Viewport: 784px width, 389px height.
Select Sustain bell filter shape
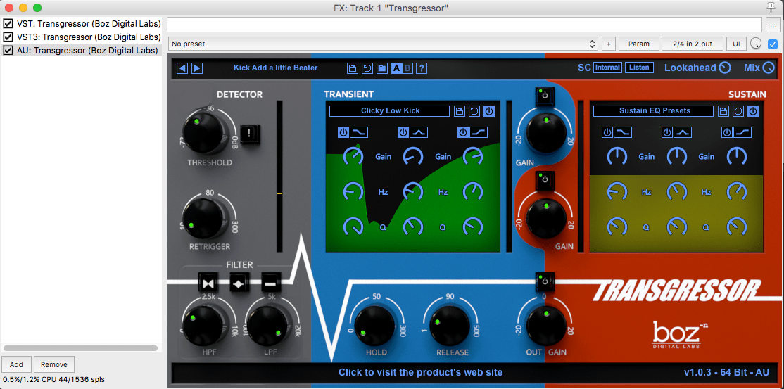pyautogui.click(x=683, y=132)
